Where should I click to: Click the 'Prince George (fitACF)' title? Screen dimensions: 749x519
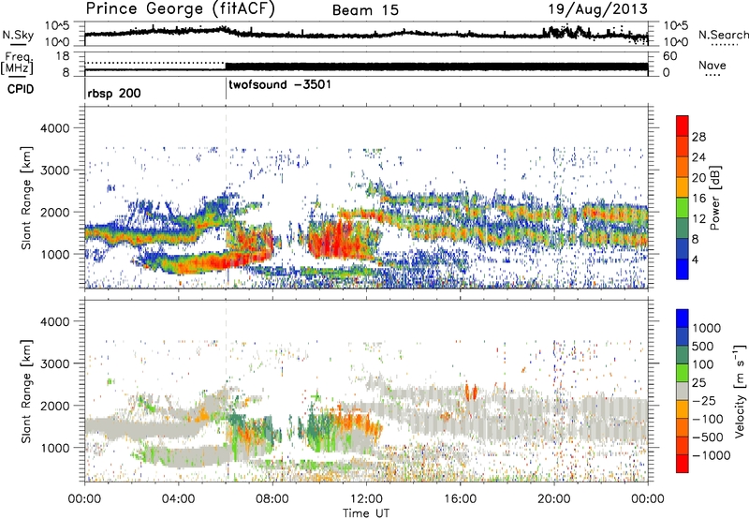point(181,9)
